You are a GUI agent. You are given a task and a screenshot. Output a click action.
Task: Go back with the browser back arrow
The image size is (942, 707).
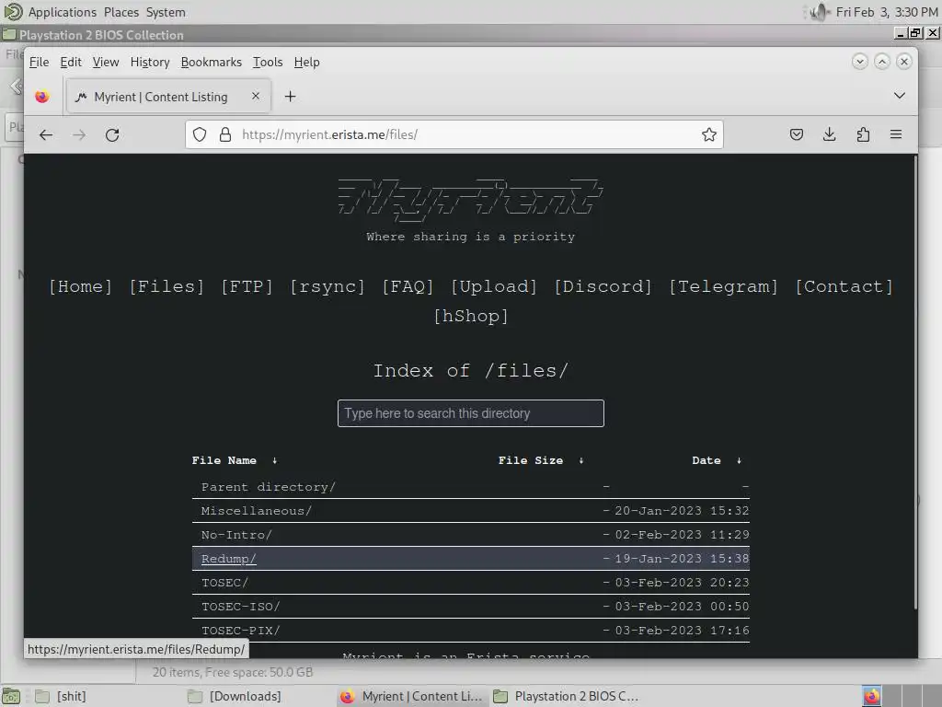point(46,134)
